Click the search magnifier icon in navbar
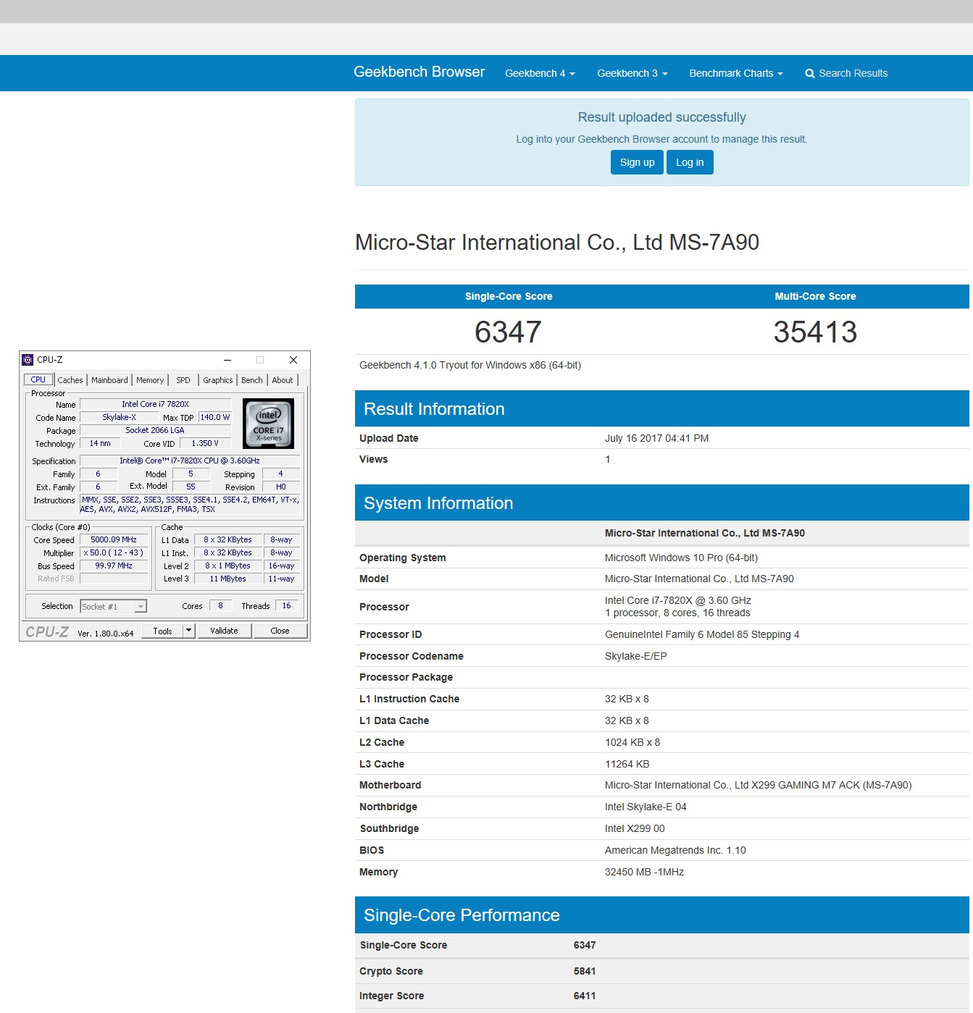The width and height of the screenshot is (973, 1013). click(810, 74)
